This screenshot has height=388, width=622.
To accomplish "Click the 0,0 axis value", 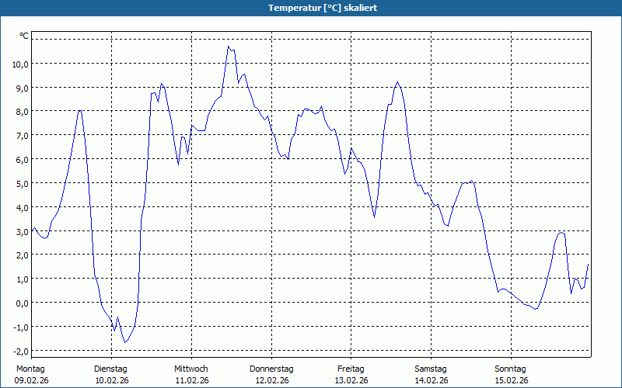I will [x=23, y=303].
